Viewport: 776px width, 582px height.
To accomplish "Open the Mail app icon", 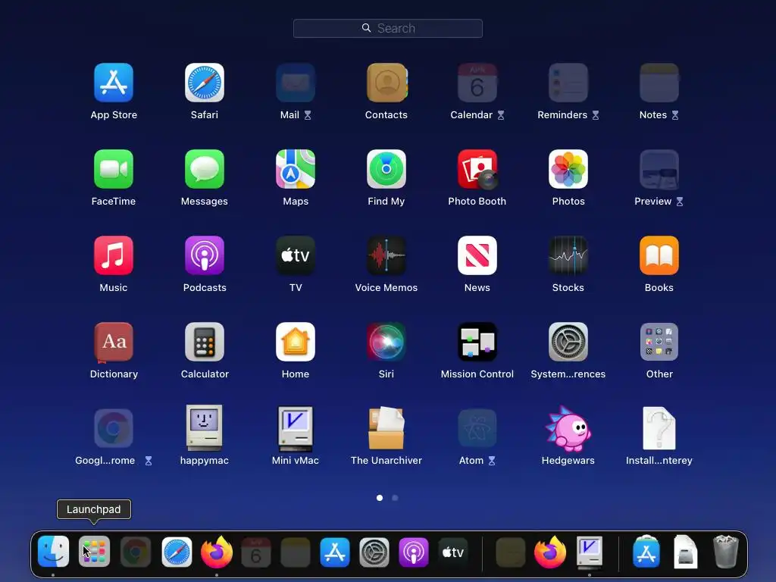I will pyautogui.click(x=296, y=83).
